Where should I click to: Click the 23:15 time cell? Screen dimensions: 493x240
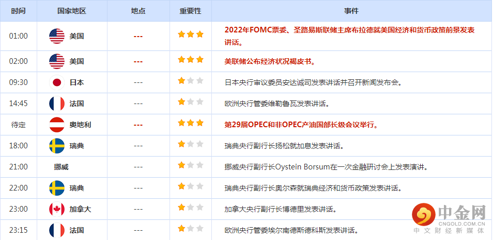[19, 230]
